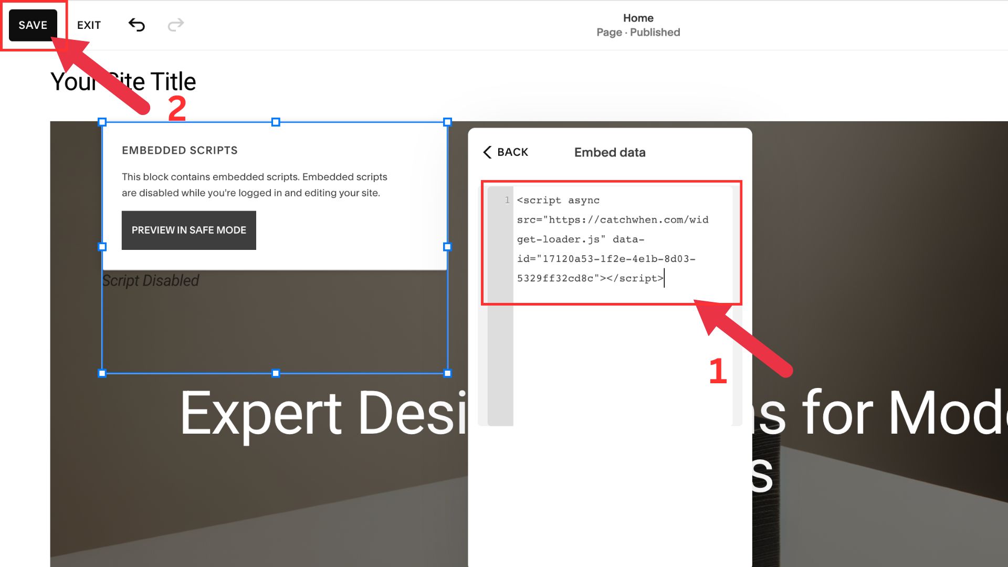Exit the page editor

pyautogui.click(x=89, y=25)
